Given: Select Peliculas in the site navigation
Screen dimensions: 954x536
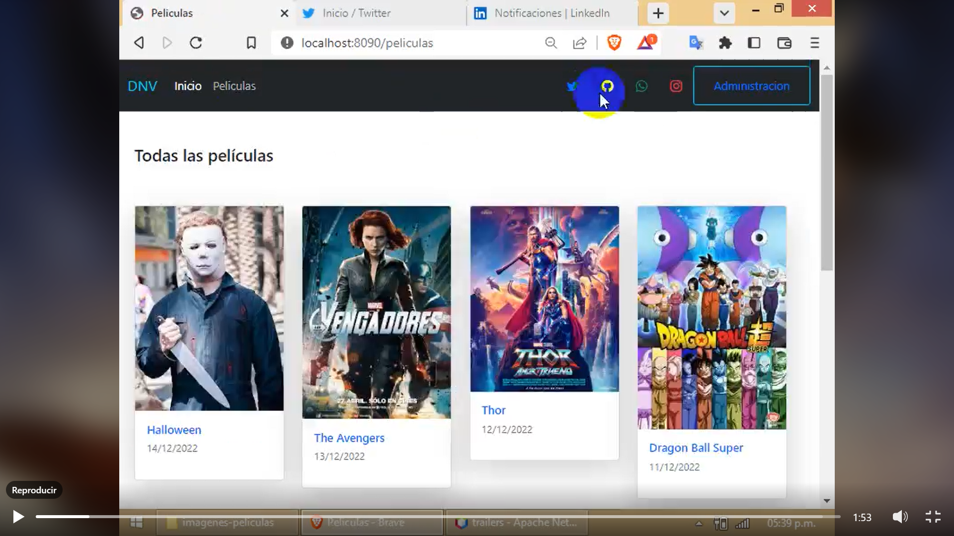Looking at the screenshot, I should click(x=234, y=86).
